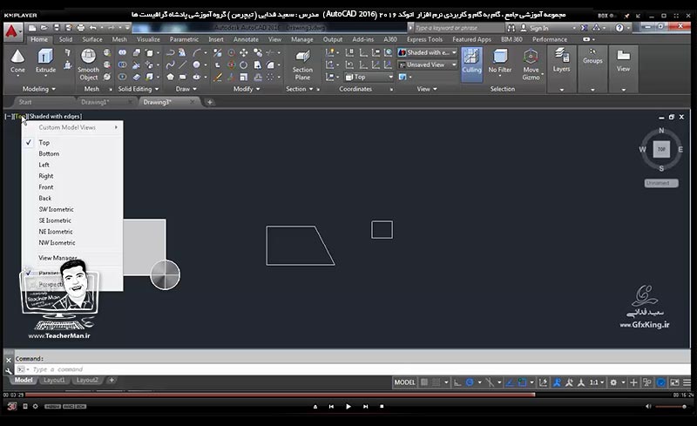
Task: Expand the Solid Editing panel
Action: pyautogui.click(x=139, y=89)
